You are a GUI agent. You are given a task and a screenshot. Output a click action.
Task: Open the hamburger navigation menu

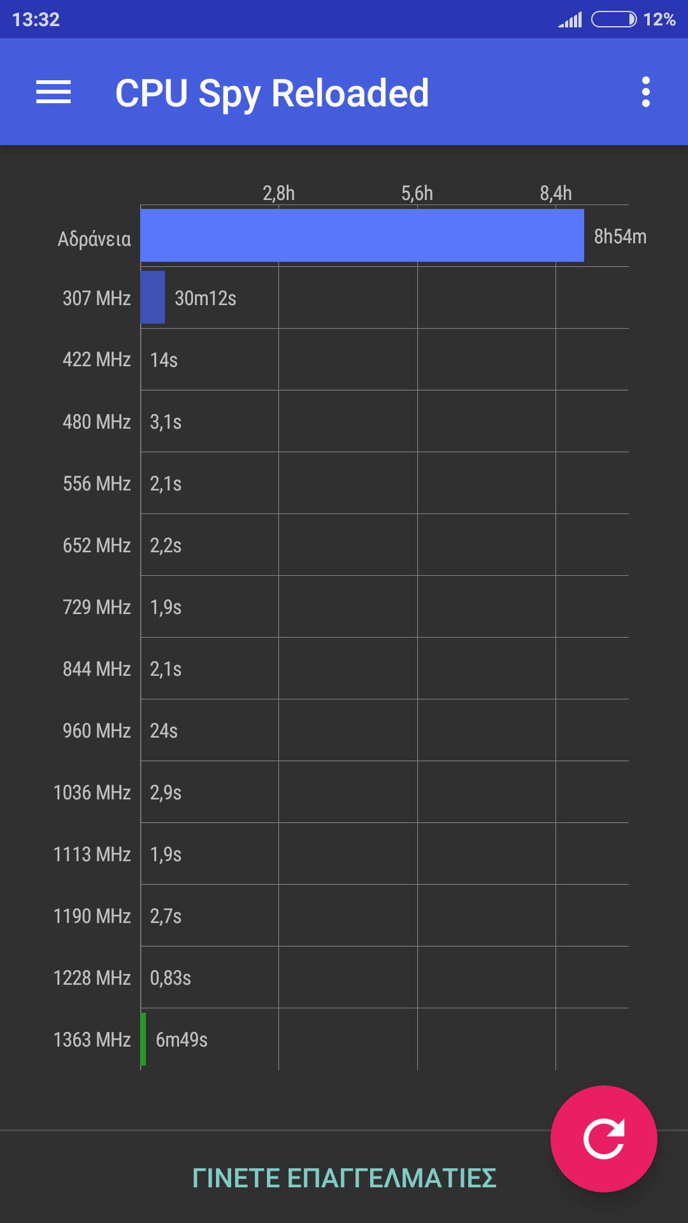click(54, 92)
